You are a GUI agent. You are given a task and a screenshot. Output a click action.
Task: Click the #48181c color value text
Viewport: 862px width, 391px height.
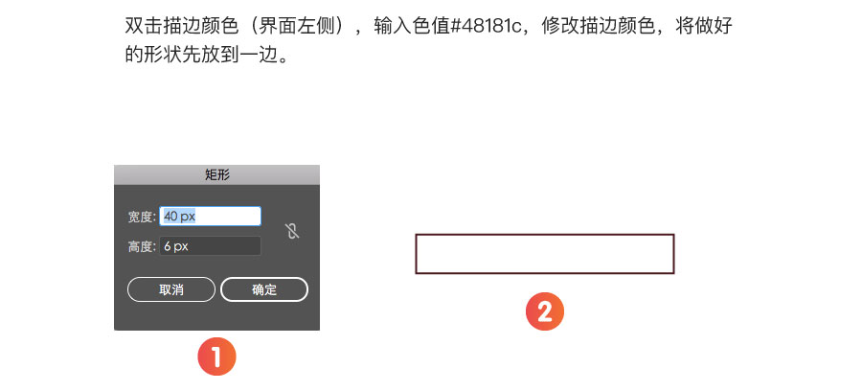click(x=486, y=27)
